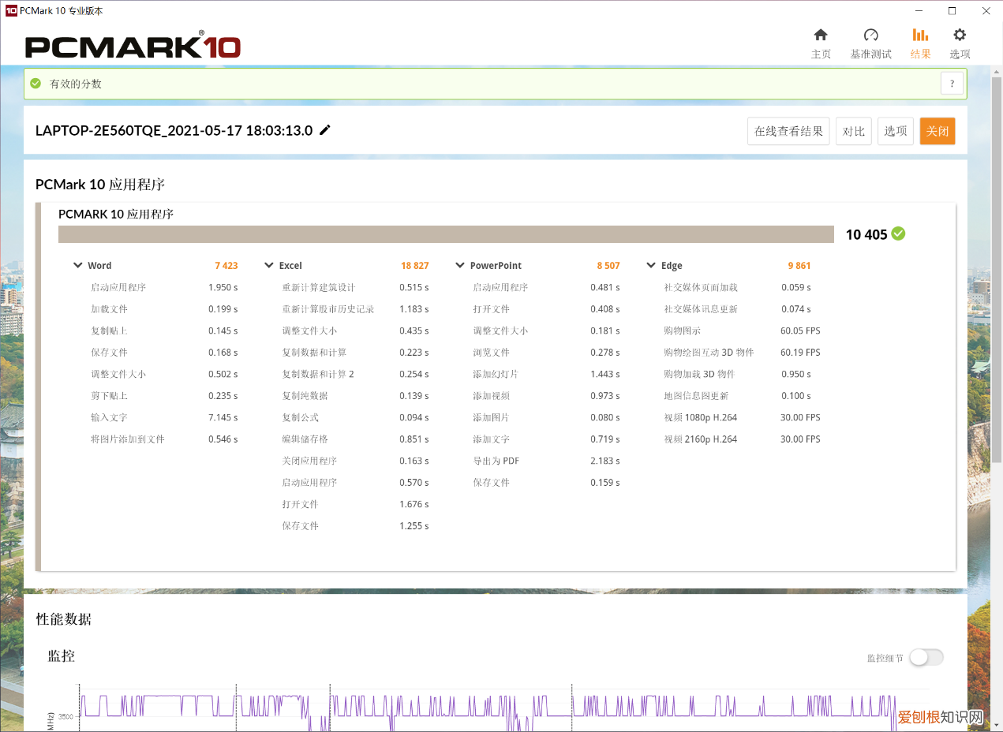Click the green check beside score 10 405
The image size is (1003, 732).
tap(898, 233)
